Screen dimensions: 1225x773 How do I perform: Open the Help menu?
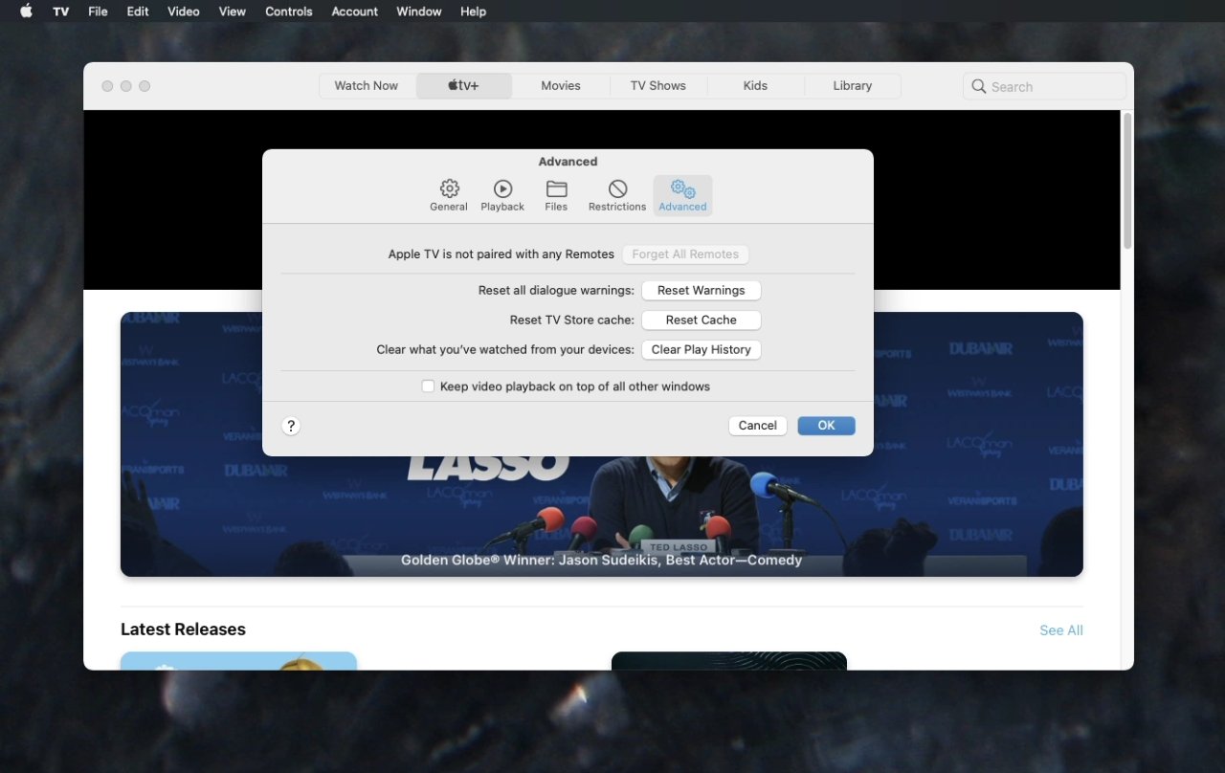473,11
